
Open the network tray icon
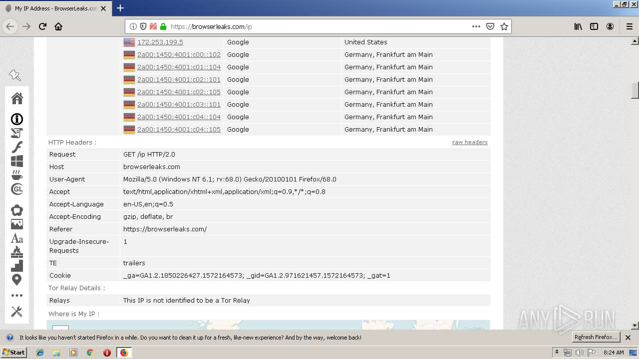coord(568,353)
